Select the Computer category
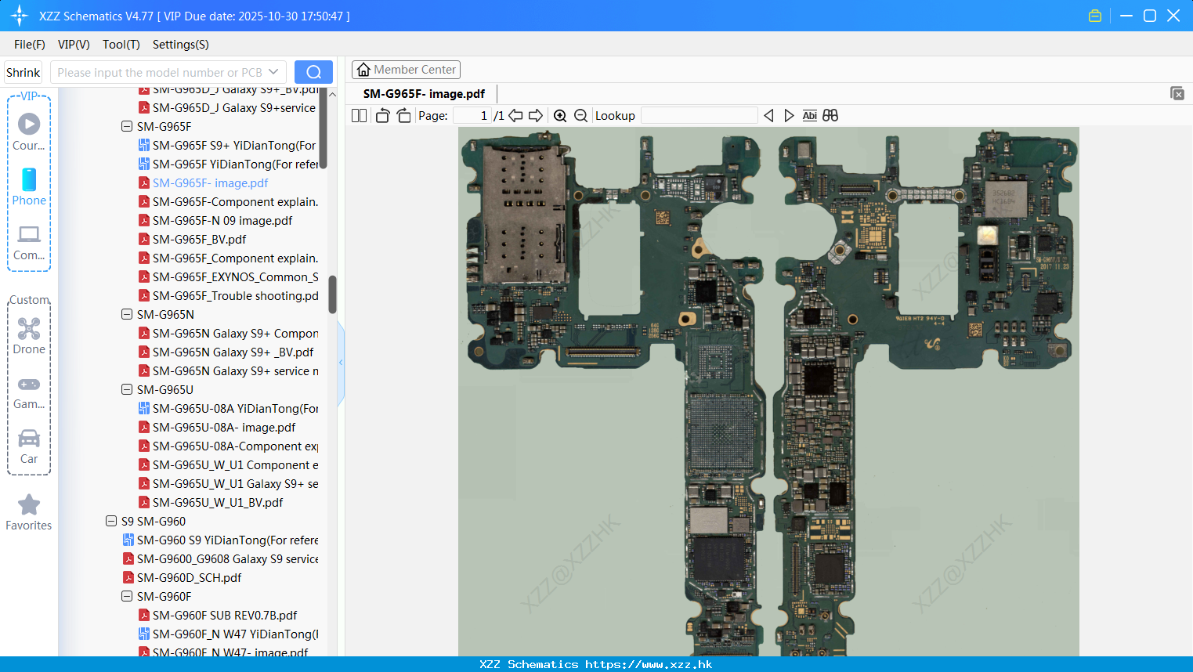The height and width of the screenshot is (672, 1193). tap(29, 243)
